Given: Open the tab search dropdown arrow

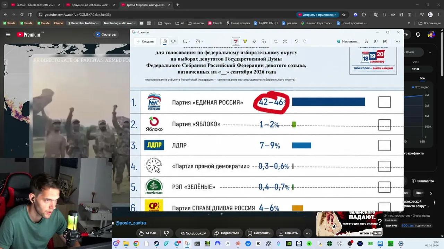Looking at the screenshot, I should tap(5, 5).
